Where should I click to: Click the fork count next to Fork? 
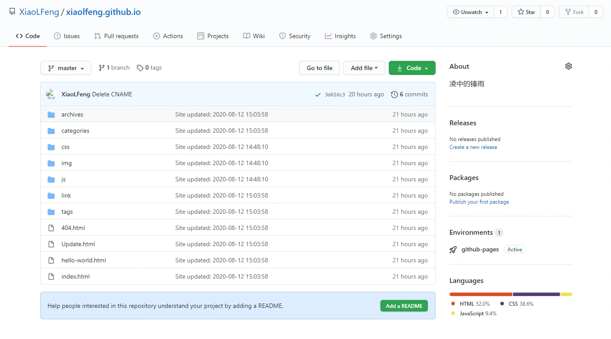coord(596,12)
